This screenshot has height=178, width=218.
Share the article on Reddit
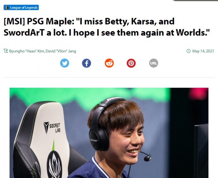[x=109, y=63]
